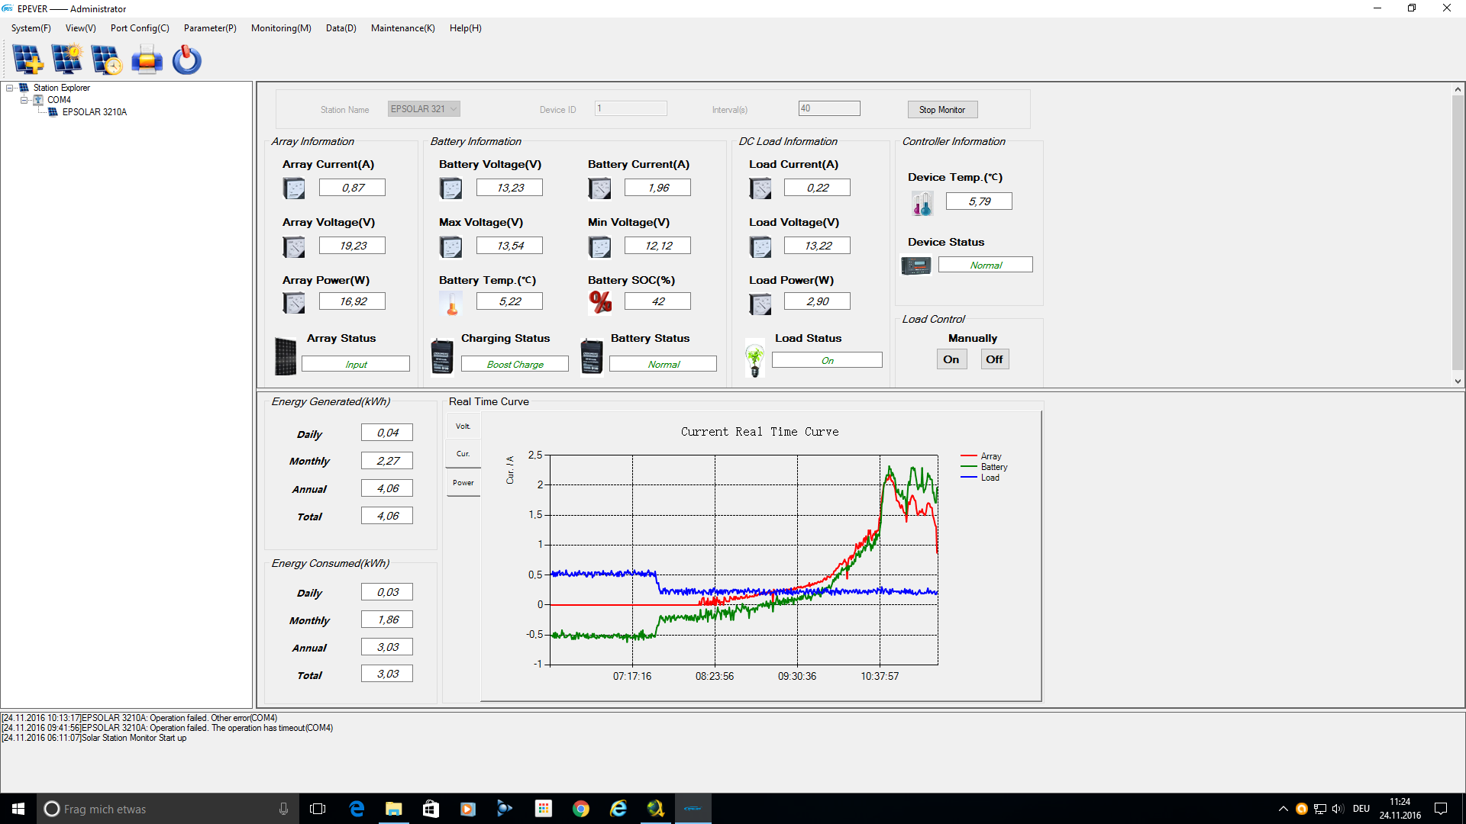
Task: Click the blue power button toolbar icon
Action: 186,60
